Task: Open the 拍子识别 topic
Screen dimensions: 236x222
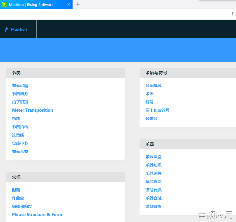Action: click(x=20, y=102)
